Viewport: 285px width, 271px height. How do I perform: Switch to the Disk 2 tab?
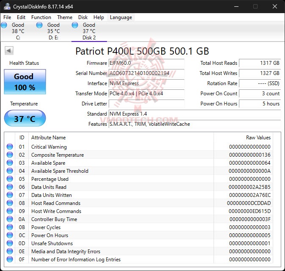89,31
